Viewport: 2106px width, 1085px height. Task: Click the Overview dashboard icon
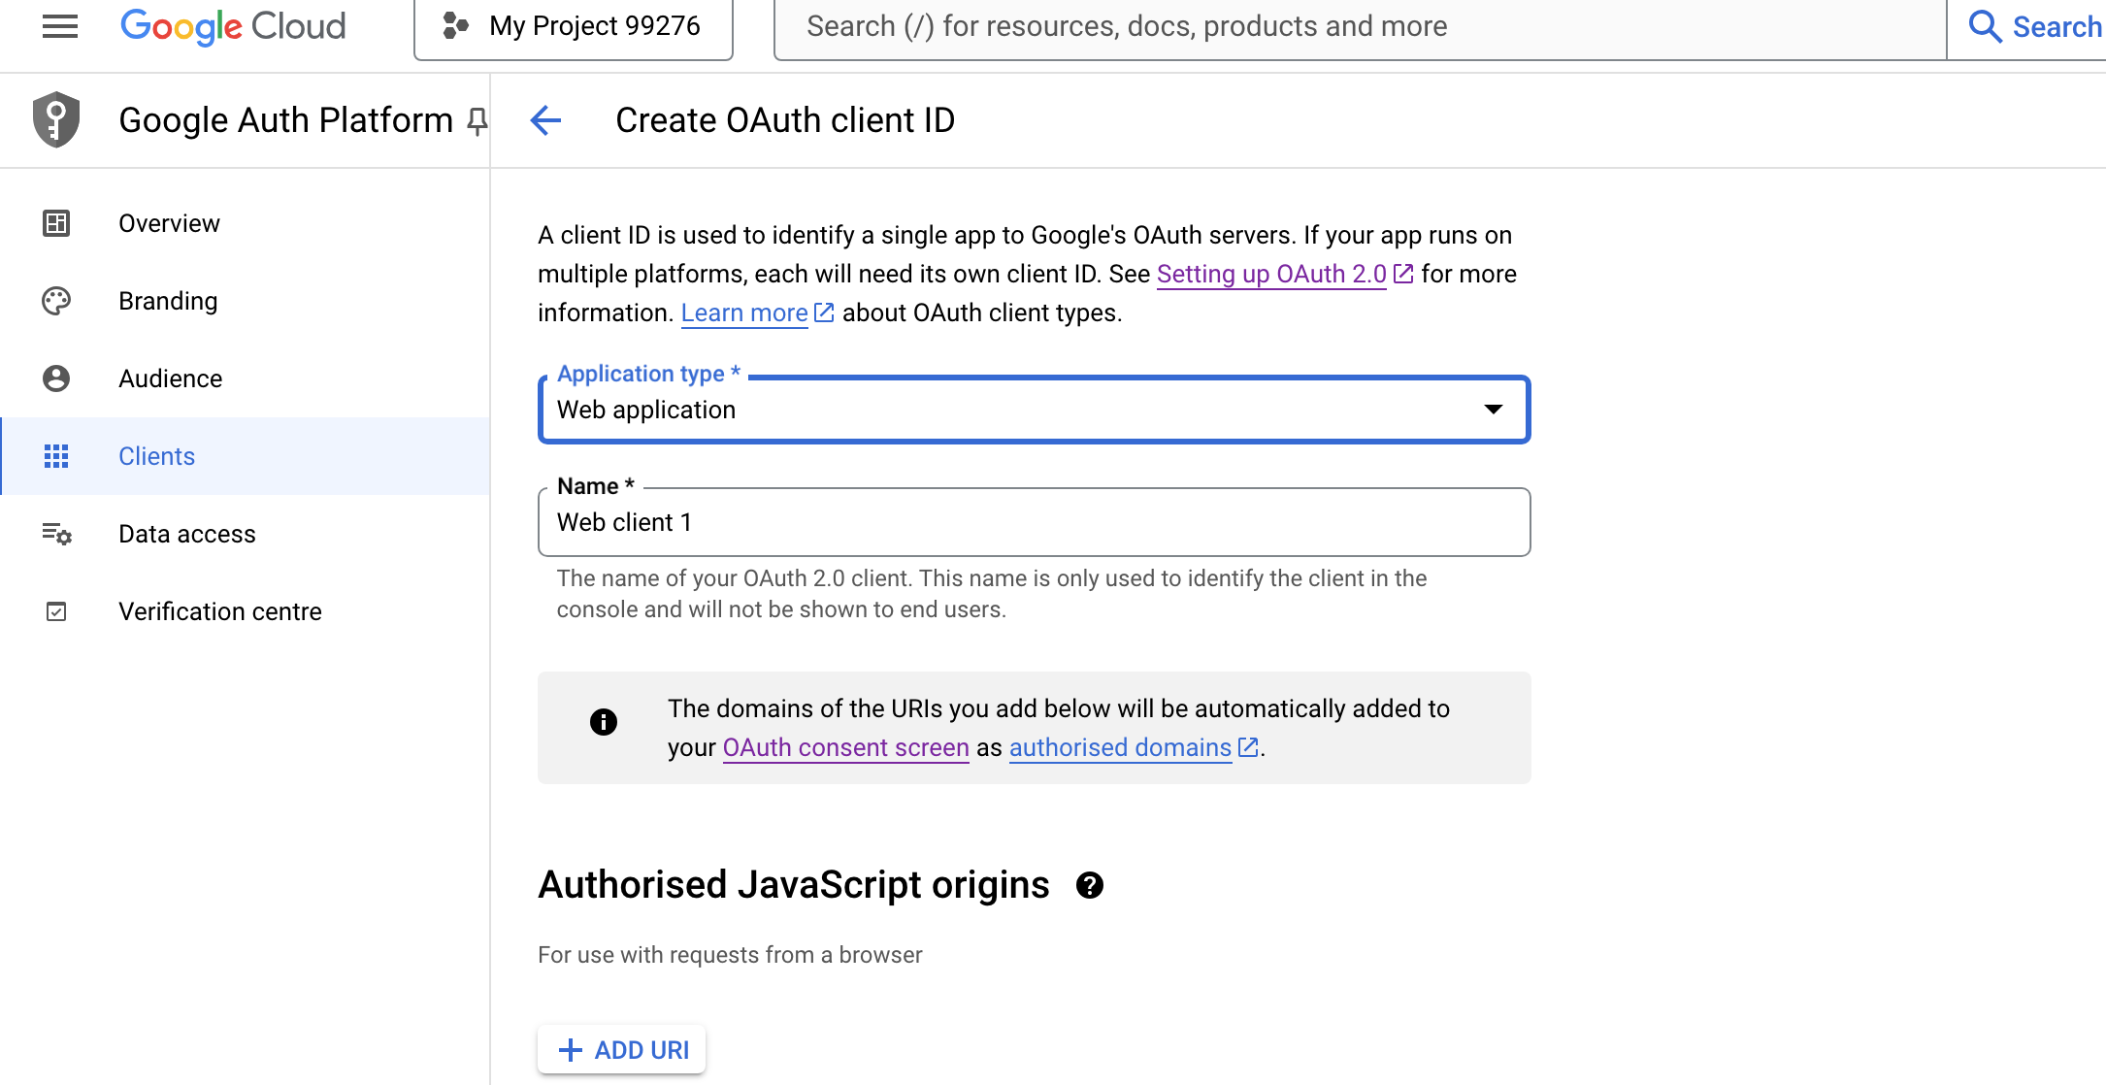[56, 223]
